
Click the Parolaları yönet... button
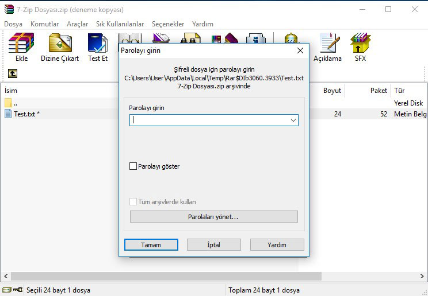(214, 217)
